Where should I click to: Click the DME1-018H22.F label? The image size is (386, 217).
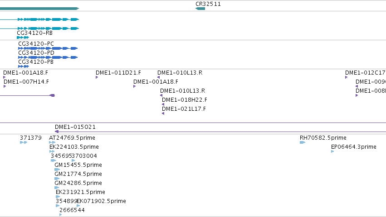[185, 100]
